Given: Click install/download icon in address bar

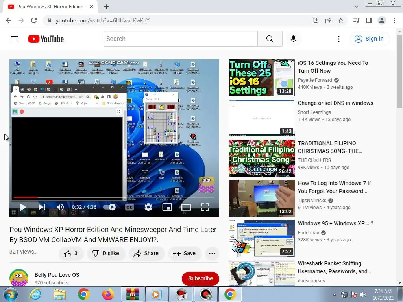Looking at the screenshot, I should point(316,20).
